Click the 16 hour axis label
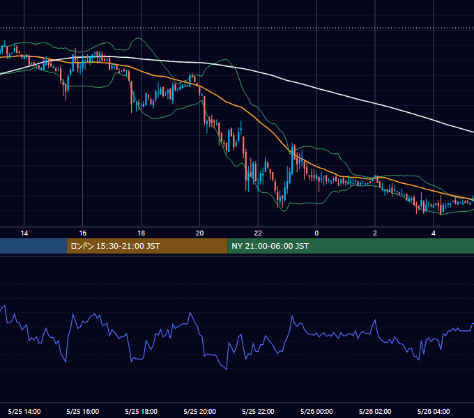 click(82, 233)
